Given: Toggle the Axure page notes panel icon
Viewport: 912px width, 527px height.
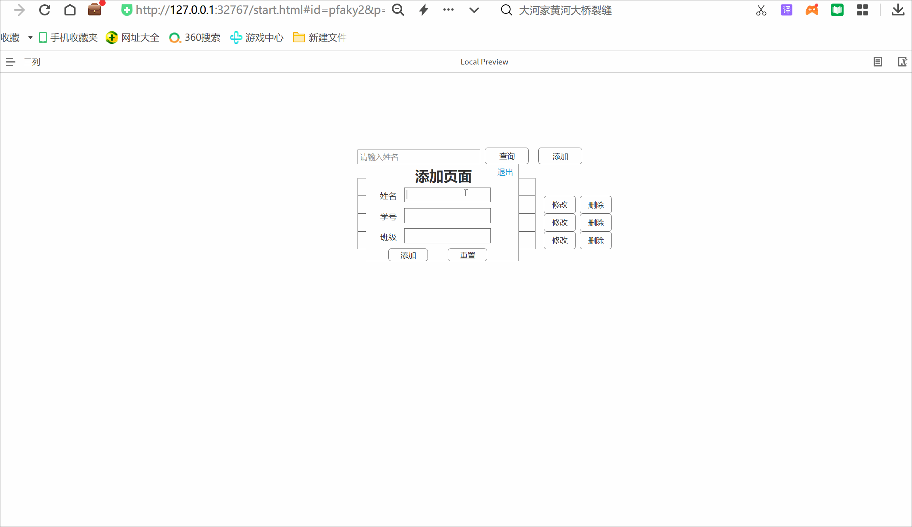Looking at the screenshot, I should [x=878, y=62].
